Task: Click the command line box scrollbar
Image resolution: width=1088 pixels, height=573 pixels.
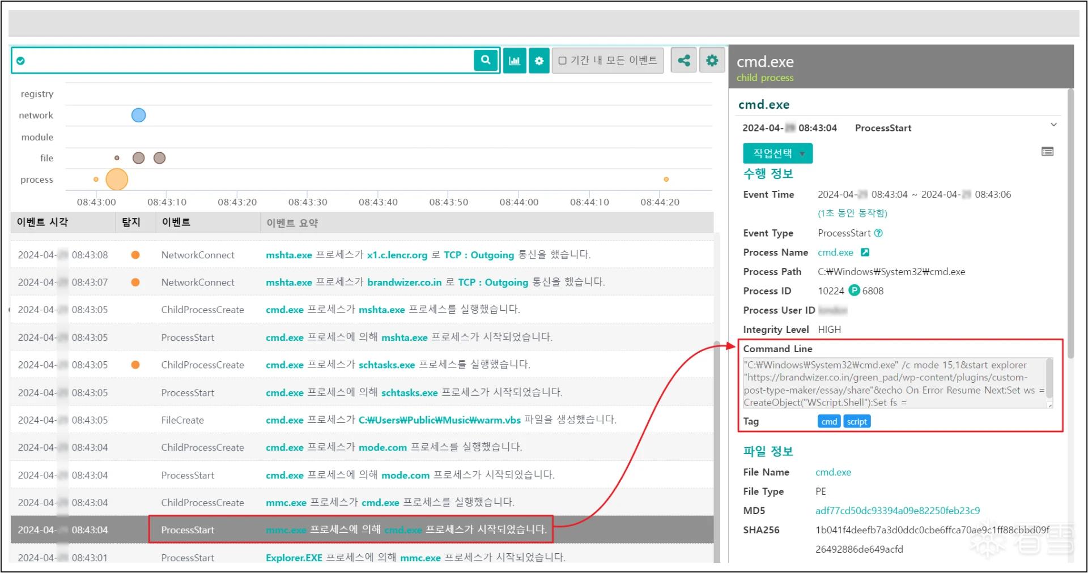Action: 1049,378
